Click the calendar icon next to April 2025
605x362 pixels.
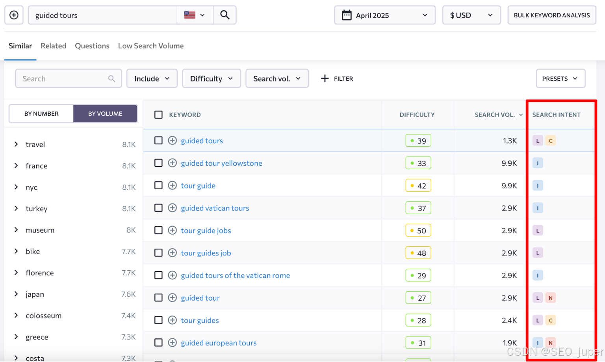(x=347, y=15)
